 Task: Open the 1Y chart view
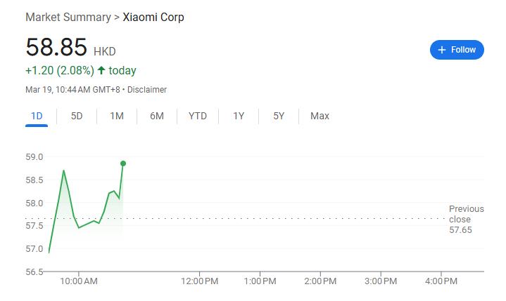[x=239, y=116]
